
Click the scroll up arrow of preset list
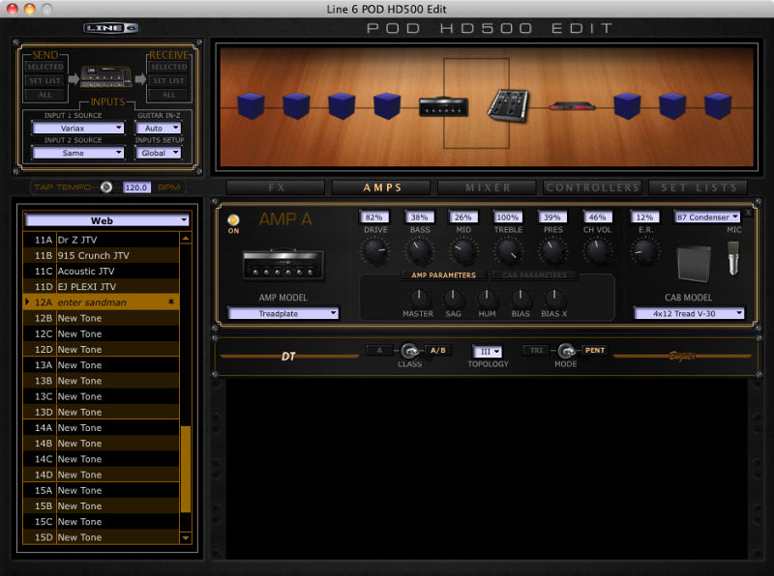pos(186,239)
